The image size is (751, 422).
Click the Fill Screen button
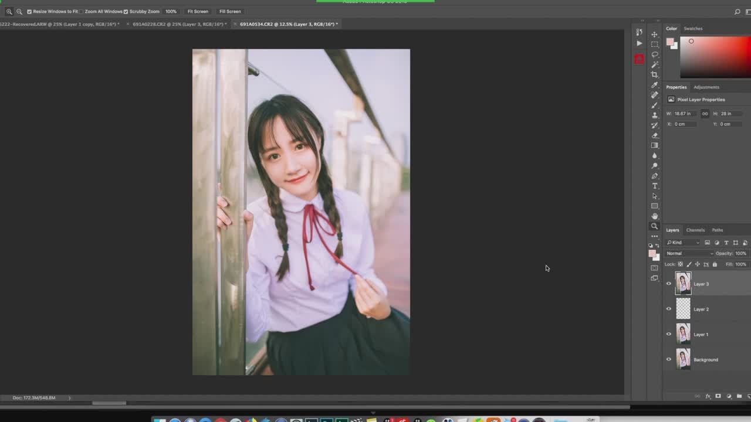pyautogui.click(x=230, y=11)
